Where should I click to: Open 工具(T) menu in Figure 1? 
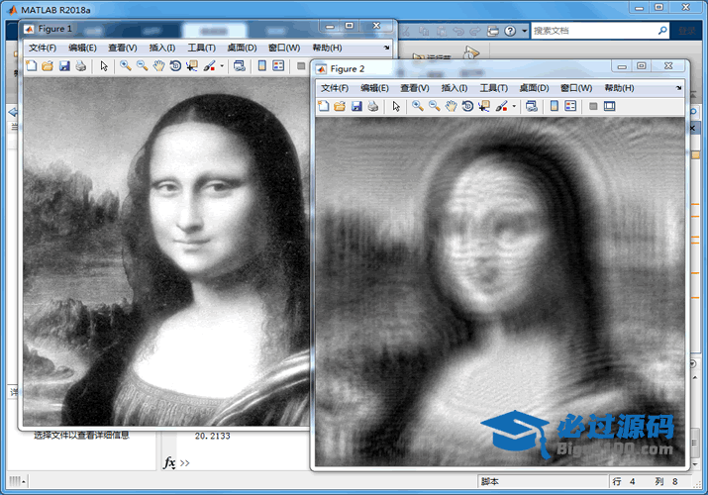[x=201, y=48]
